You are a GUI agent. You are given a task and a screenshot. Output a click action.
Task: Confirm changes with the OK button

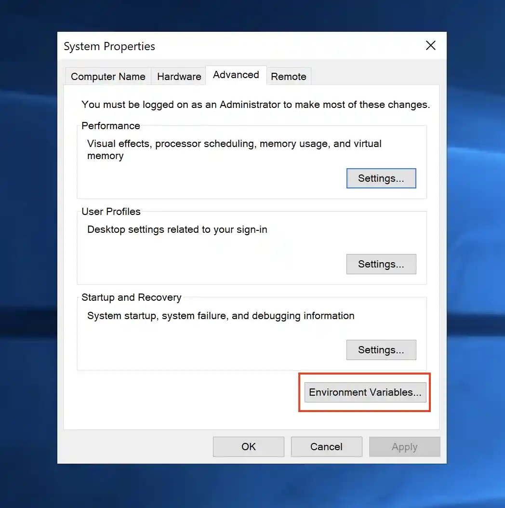pyautogui.click(x=248, y=446)
